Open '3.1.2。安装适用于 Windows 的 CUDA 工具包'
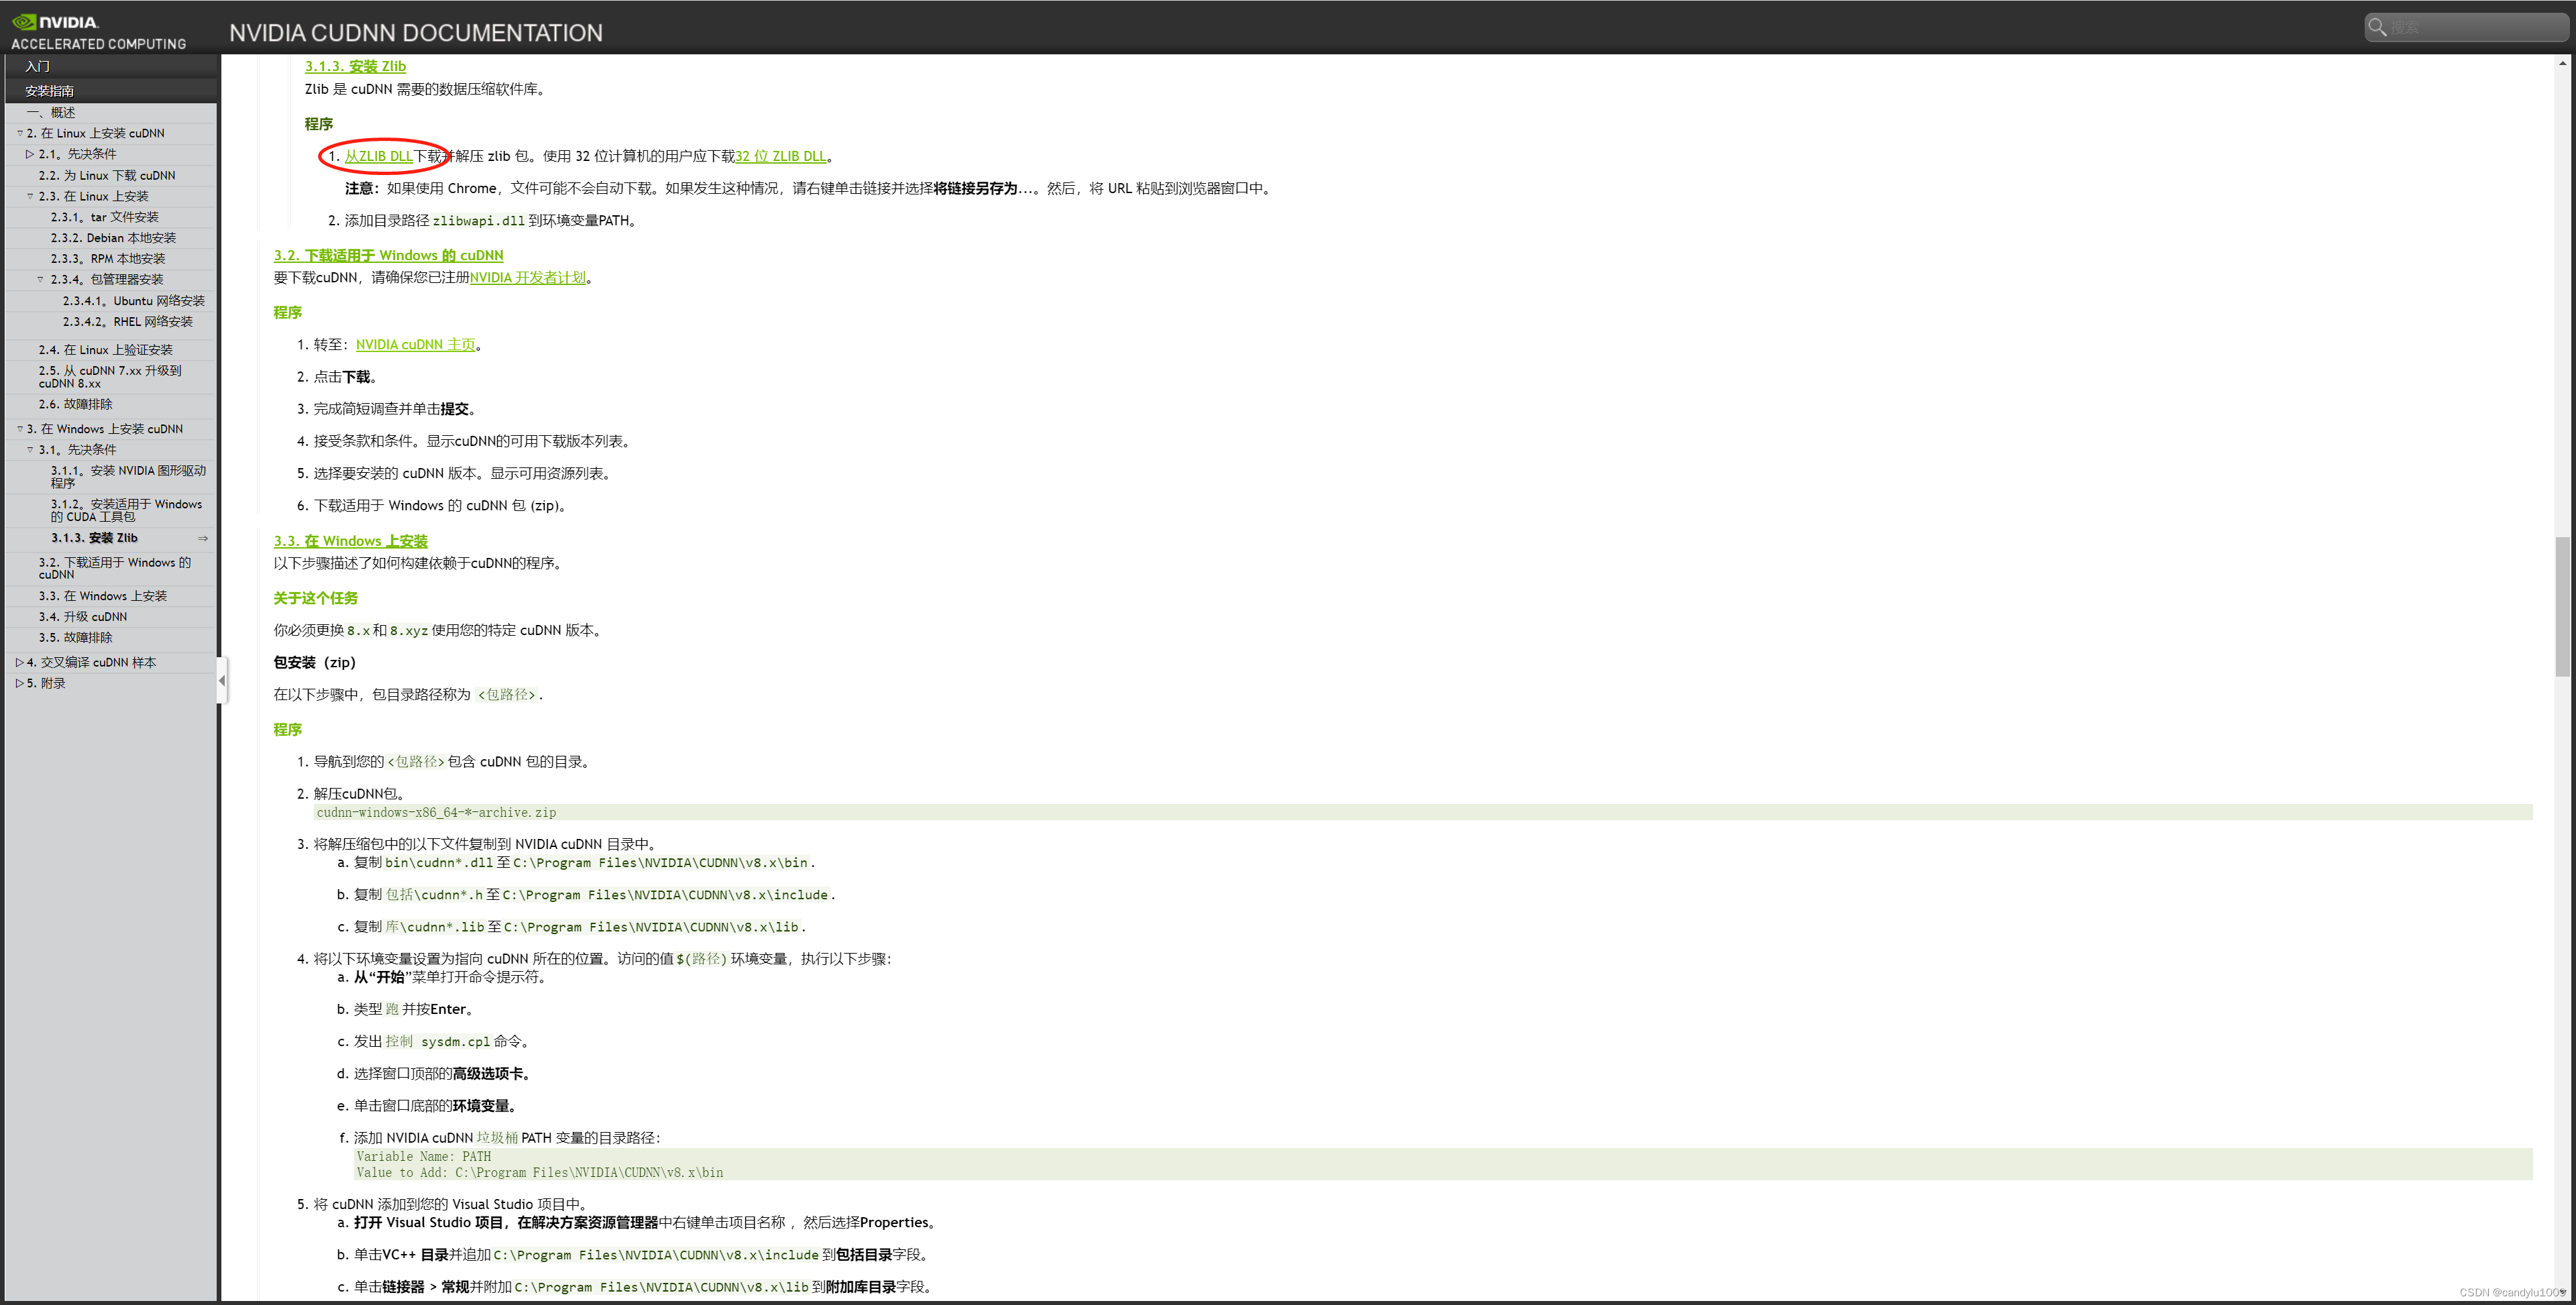The image size is (2576, 1305). click(126, 511)
